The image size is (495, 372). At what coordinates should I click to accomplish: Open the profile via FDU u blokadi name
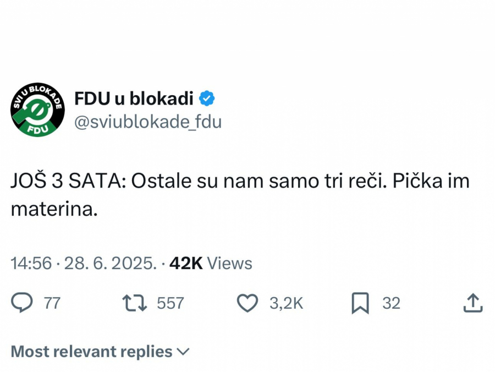[135, 97]
